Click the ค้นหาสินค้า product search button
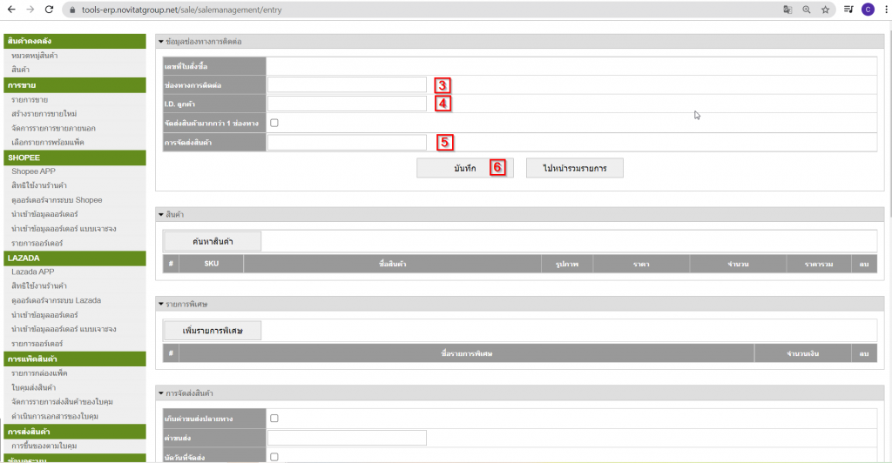The height and width of the screenshot is (463, 892). coord(213,241)
